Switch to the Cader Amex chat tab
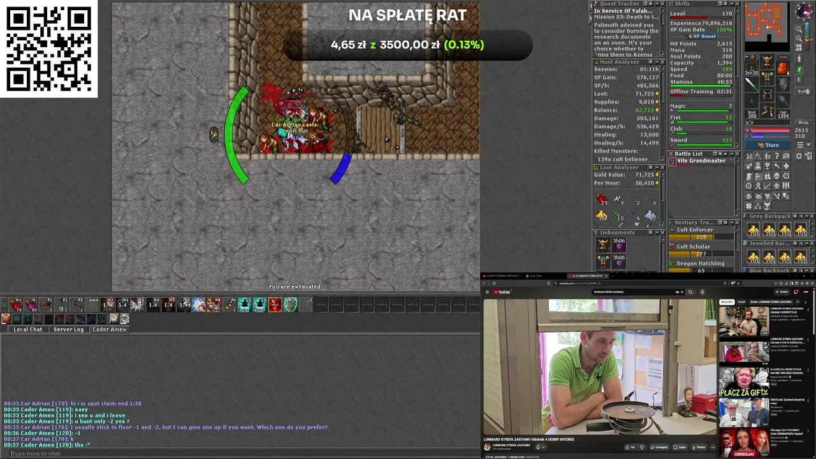816x459 pixels. click(x=109, y=330)
